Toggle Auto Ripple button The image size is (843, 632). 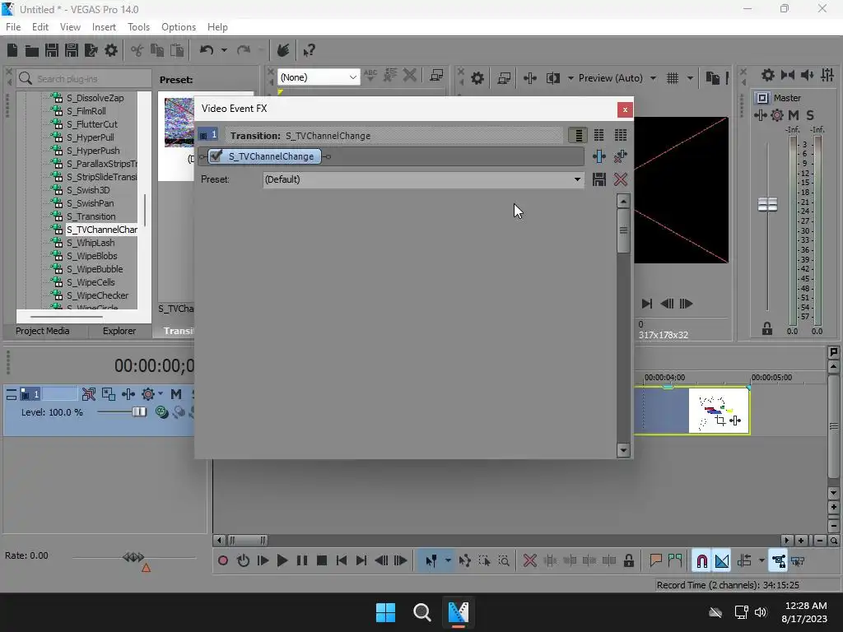point(744,561)
